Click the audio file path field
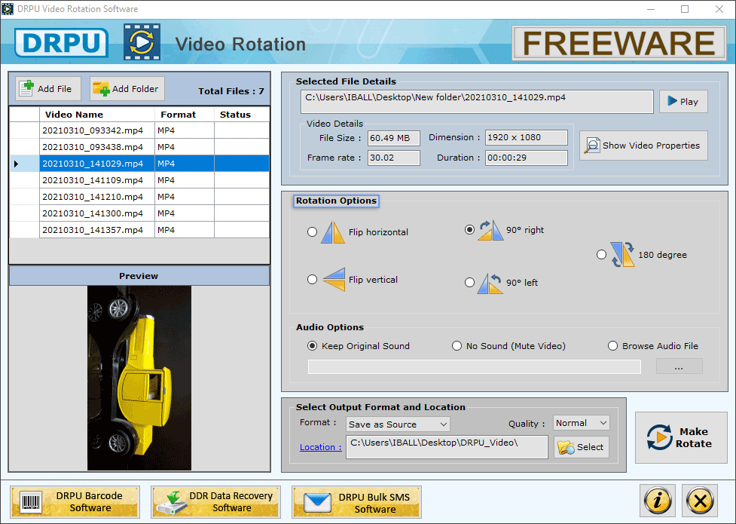The image size is (736, 524). pyautogui.click(x=474, y=366)
